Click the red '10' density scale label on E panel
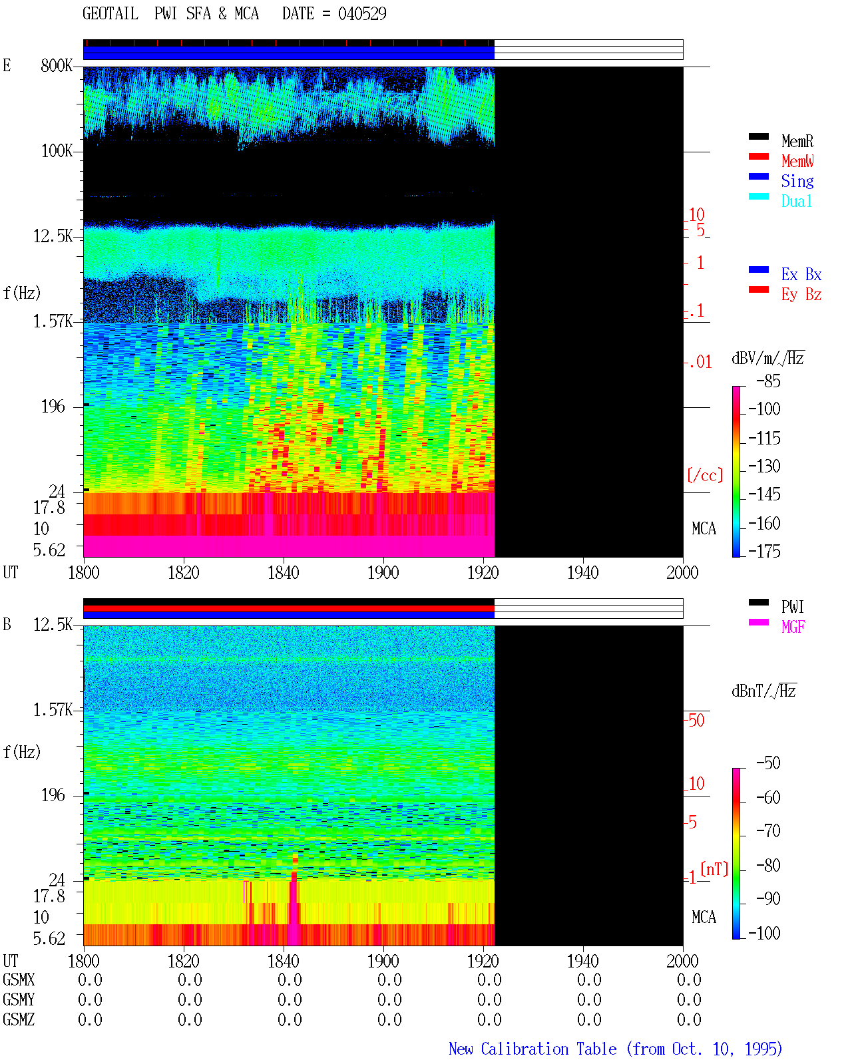Viewport: 852px width, 1060px height. (697, 214)
